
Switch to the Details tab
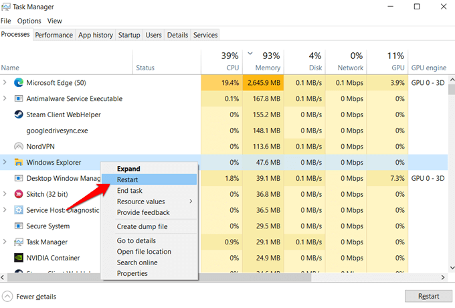(177, 35)
